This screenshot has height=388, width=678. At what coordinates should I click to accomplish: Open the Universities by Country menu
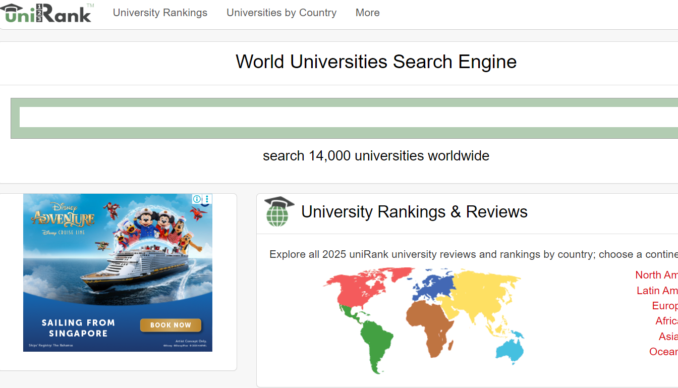click(281, 13)
